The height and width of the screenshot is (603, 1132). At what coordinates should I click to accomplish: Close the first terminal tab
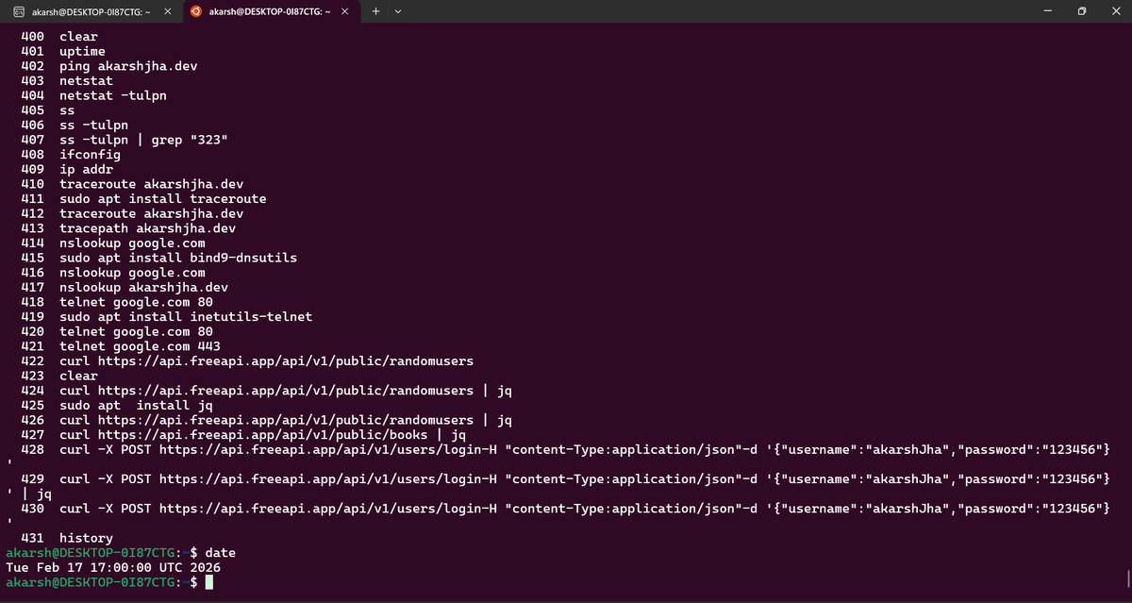point(167,12)
